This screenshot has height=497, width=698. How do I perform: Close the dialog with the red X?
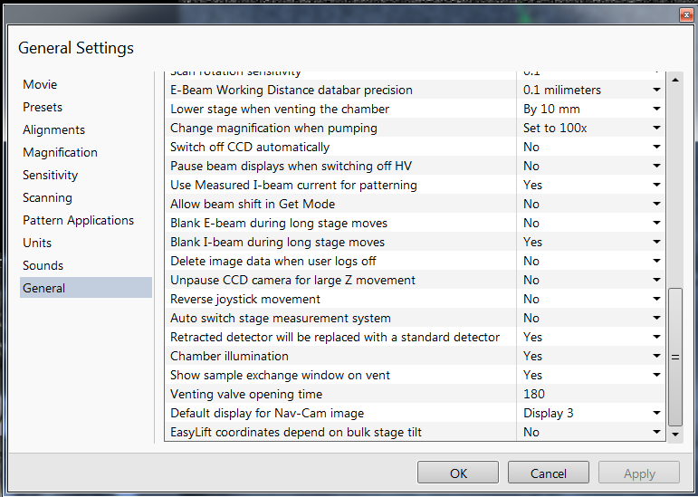686,15
